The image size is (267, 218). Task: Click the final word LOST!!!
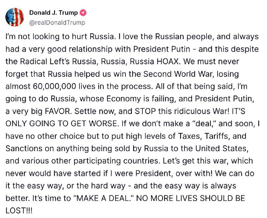[19, 210]
